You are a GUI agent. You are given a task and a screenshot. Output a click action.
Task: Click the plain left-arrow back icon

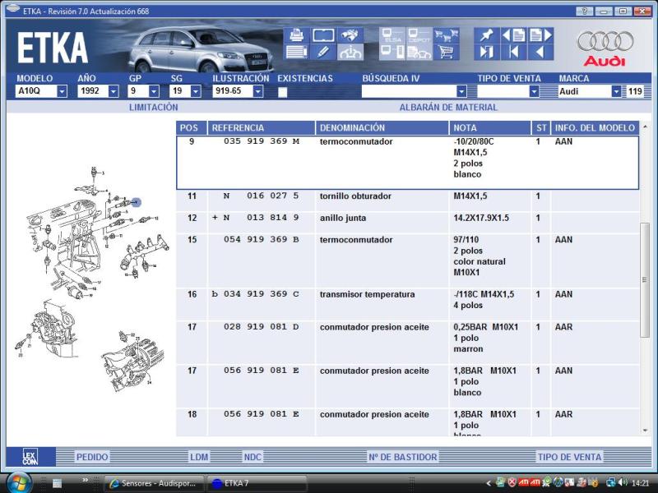pos(540,52)
